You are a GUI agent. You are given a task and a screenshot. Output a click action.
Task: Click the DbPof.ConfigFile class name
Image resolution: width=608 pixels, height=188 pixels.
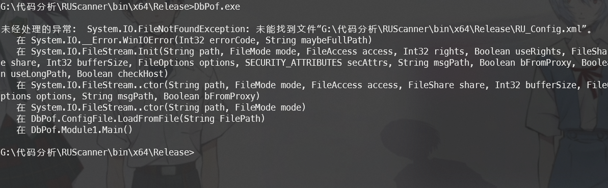pos(72,119)
